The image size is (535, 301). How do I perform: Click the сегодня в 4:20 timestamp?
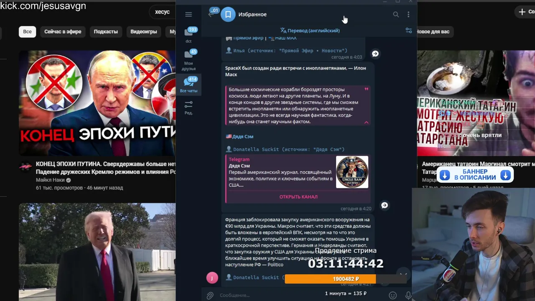point(356,209)
